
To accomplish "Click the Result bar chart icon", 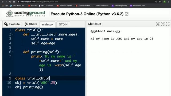I will click(90, 24).
